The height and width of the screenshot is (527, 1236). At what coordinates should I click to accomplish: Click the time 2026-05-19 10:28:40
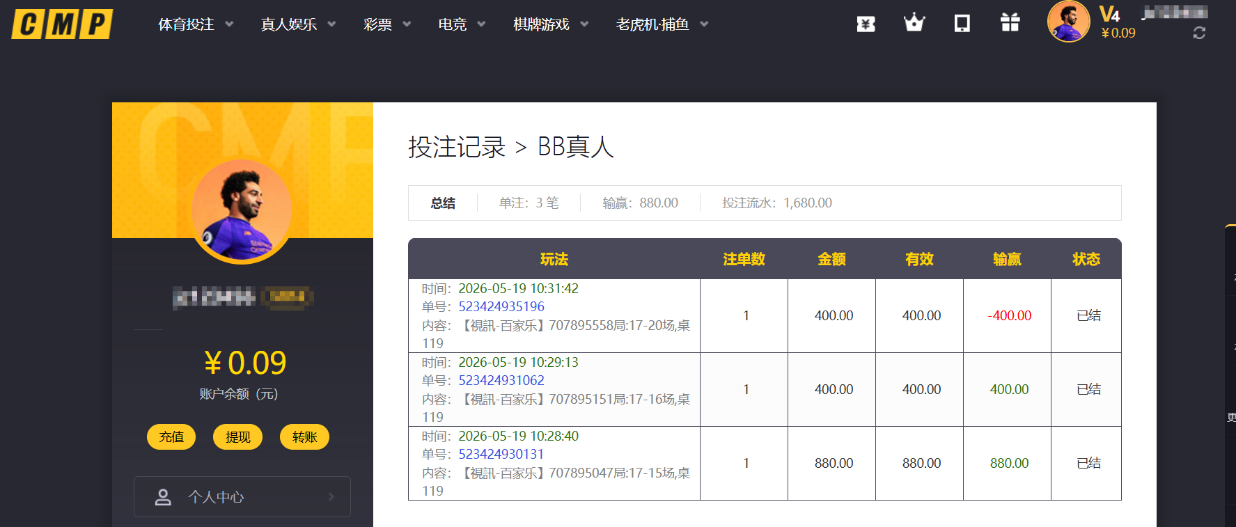(x=518, y=436)
